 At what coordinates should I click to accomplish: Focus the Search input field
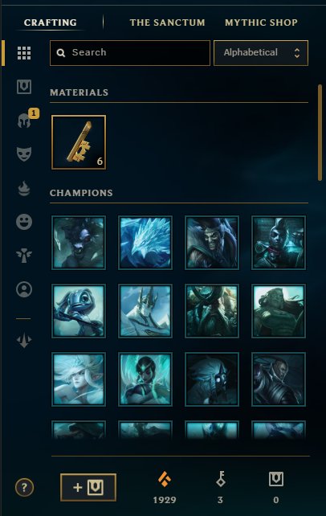130,53
